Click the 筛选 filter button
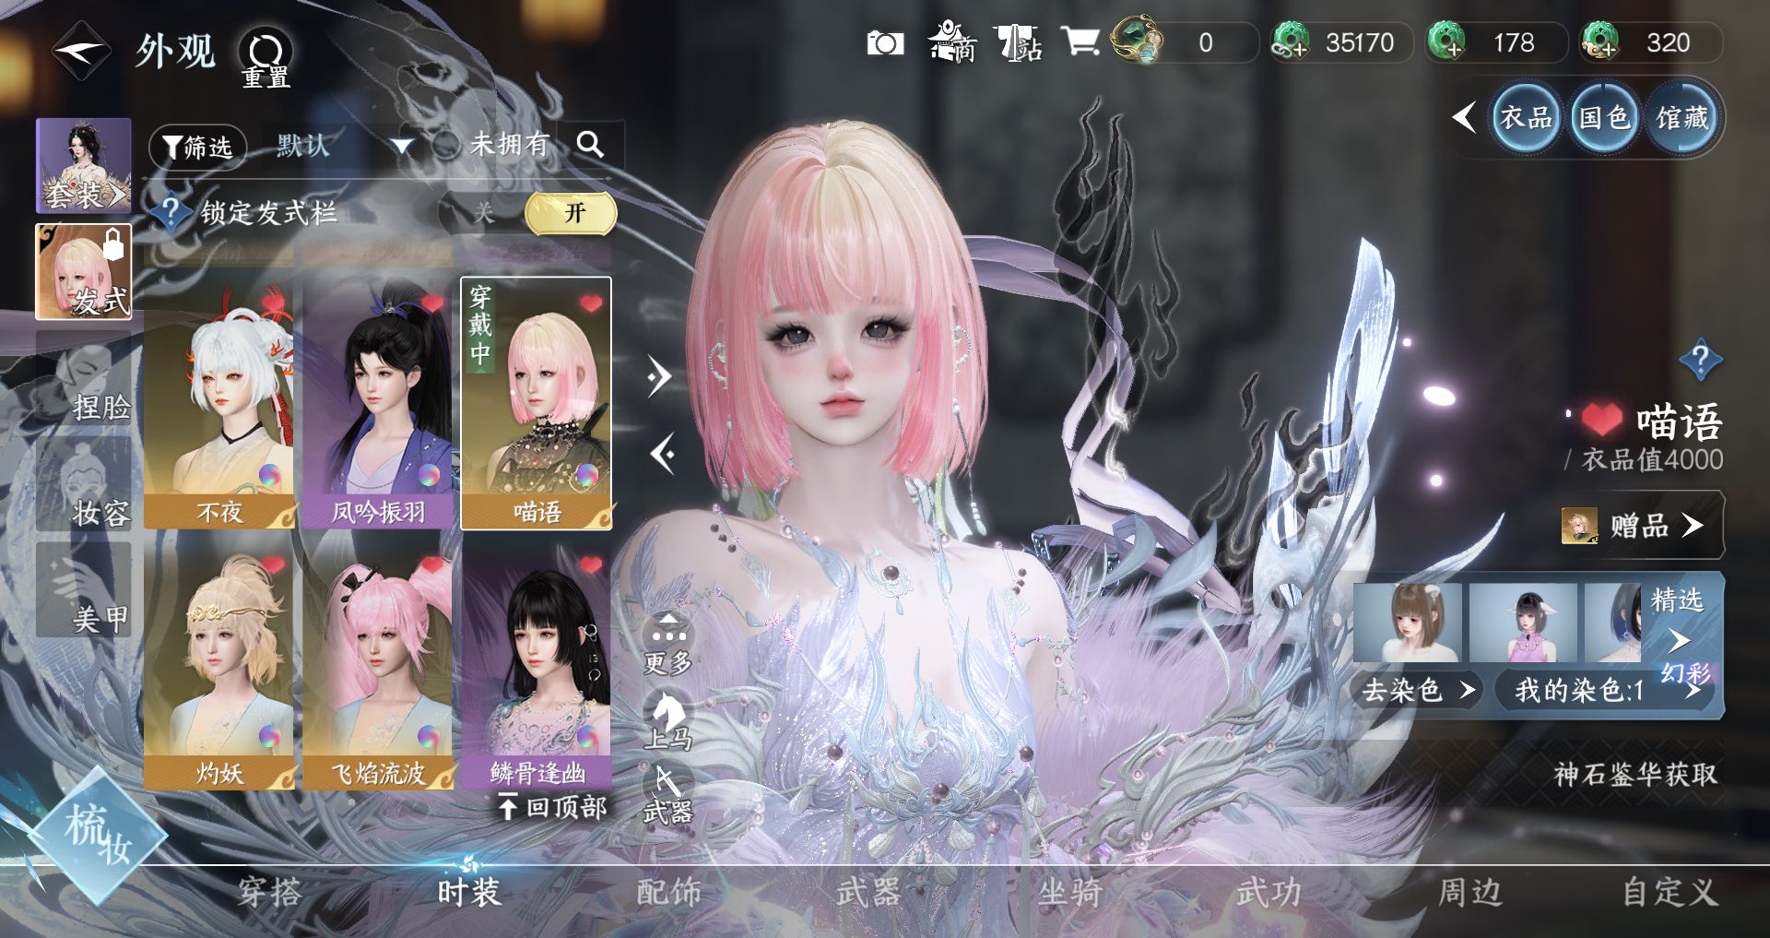Screen dimensions: 1770x938 click(x=197, y=146)
